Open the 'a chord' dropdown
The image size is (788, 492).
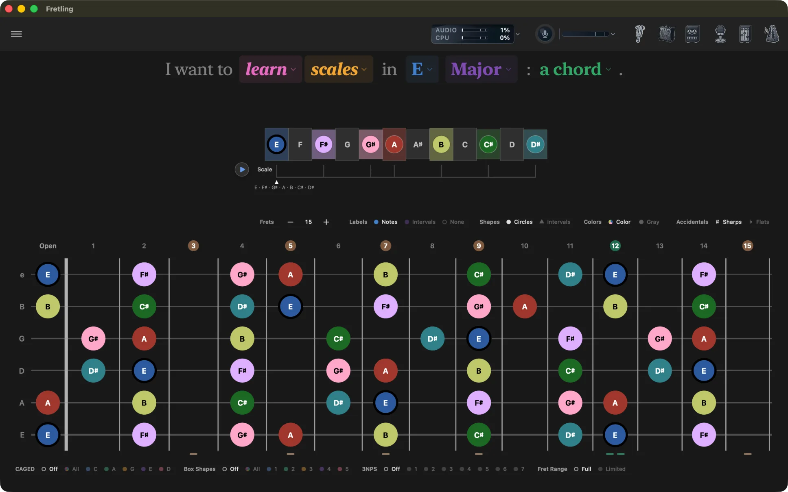tap(575, 70)
